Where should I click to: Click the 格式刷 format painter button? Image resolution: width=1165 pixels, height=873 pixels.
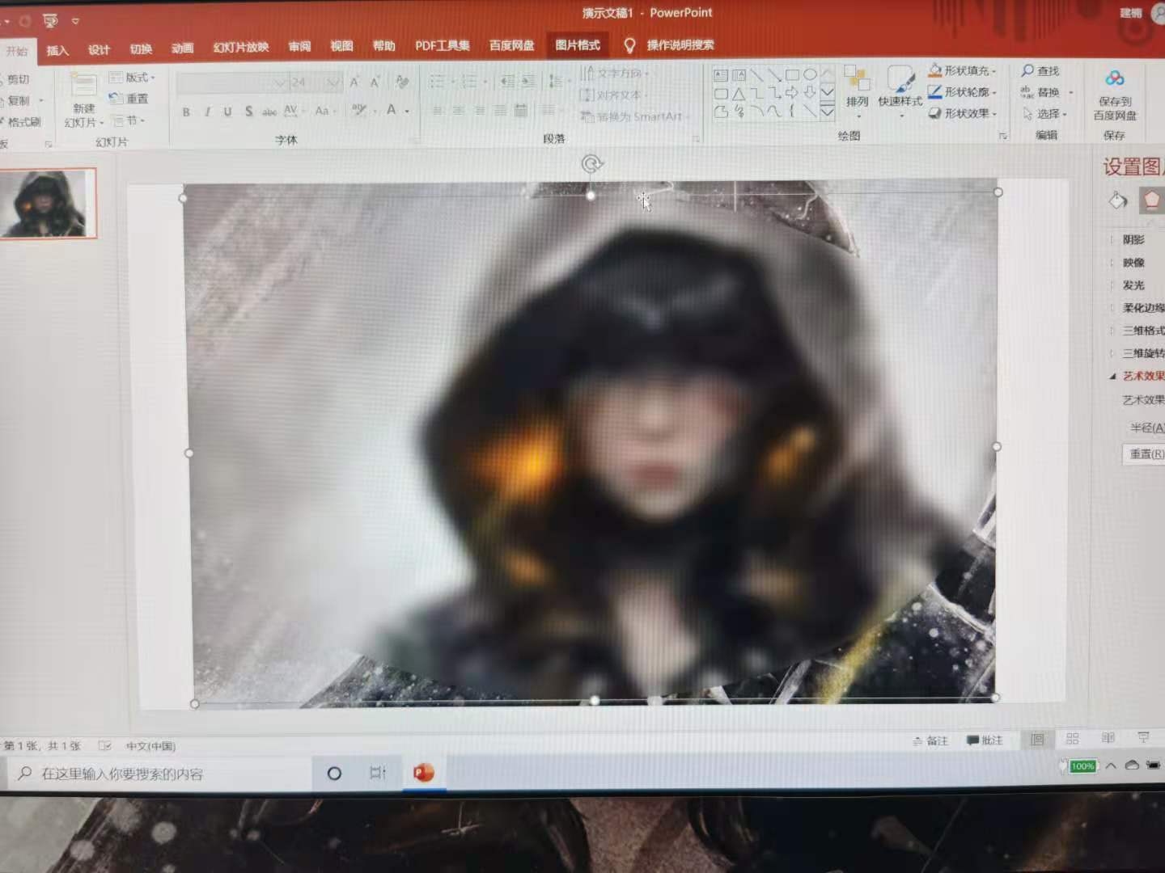pyautogui.click(x=20, y=122)
